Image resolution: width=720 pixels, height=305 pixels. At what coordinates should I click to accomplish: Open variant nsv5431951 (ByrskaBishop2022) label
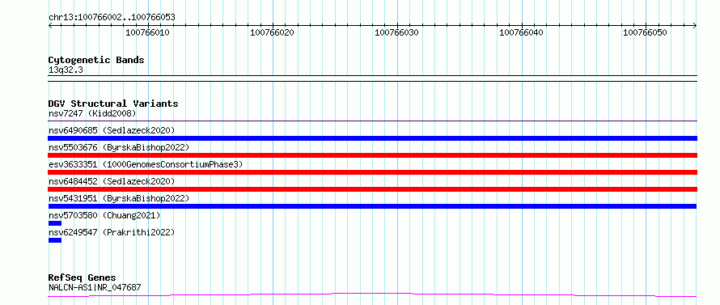click(119, 198)
